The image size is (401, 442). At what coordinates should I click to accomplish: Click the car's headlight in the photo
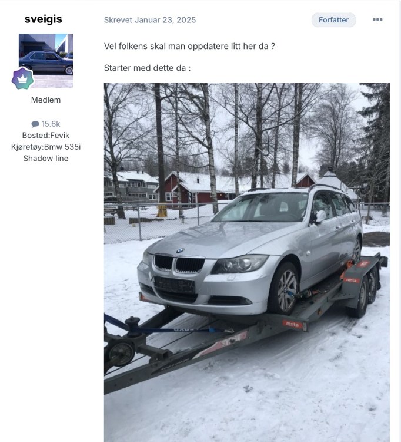239,264
